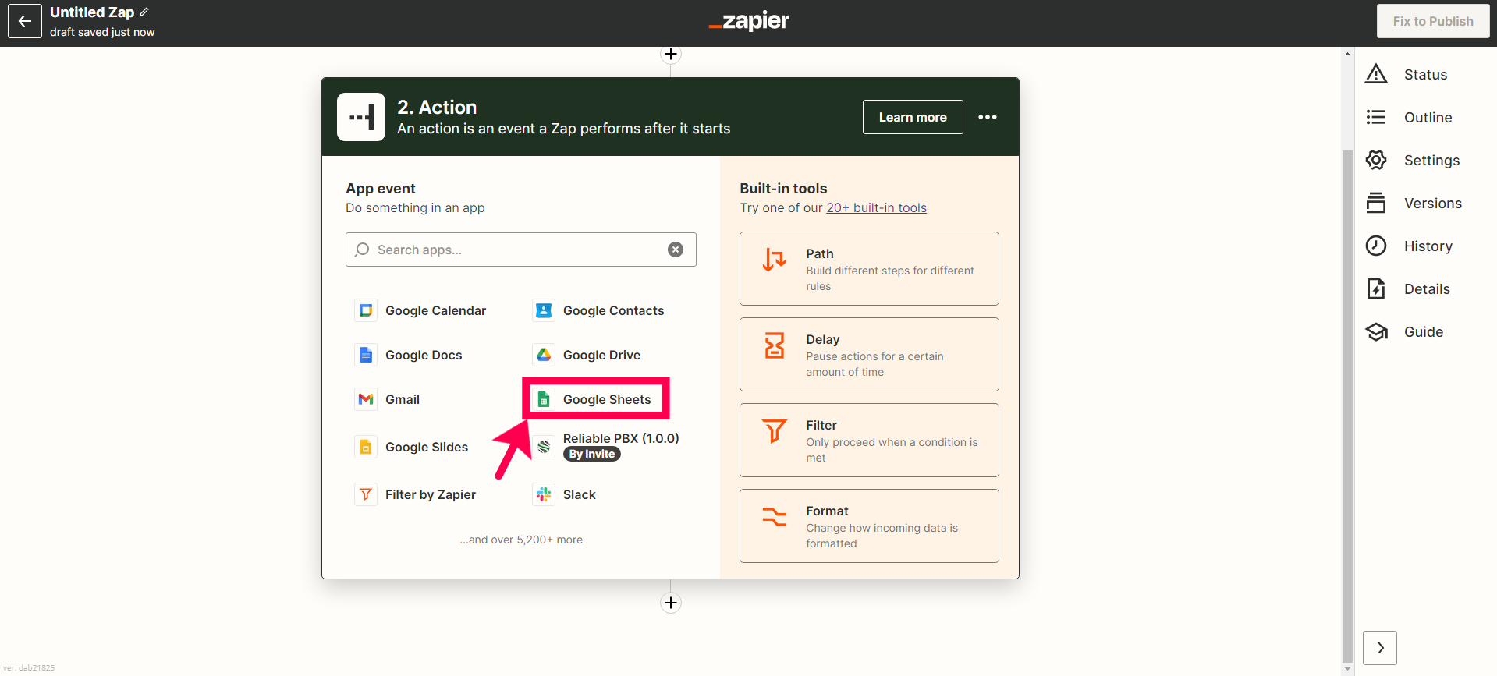The height and width of the screenshot is (676, 1497).
Task: Expand the right sidebar with chevron
Action: (x=1380, y=648)
